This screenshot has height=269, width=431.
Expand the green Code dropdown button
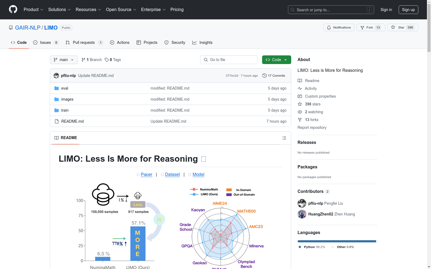(x=277, y=60)
